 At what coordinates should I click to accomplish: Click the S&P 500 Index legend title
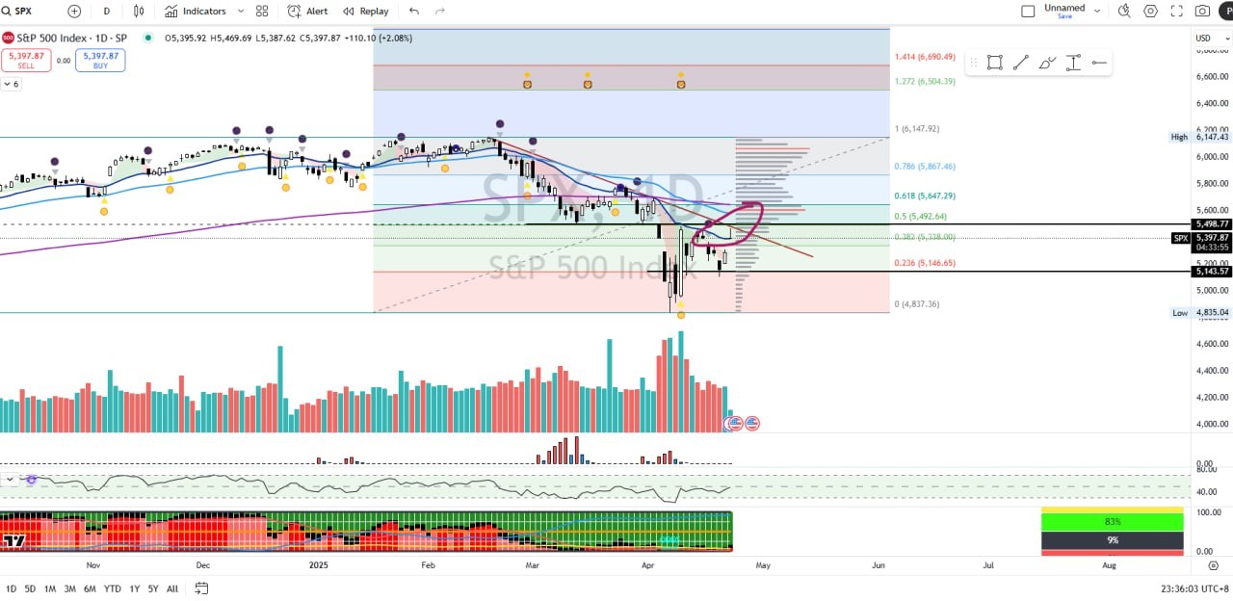click(x=73, y=38)
